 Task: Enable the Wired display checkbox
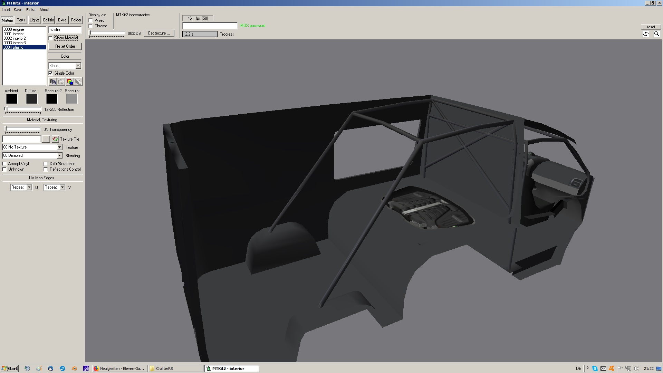pos(91,20)
